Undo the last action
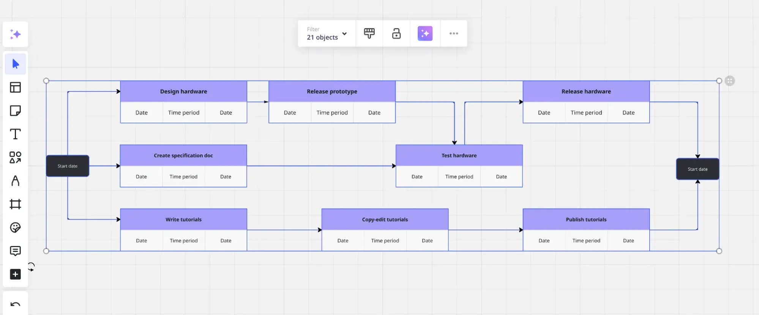Image resolution: width=759 pixels, height=315 pixels. click(x=15, y=304)
